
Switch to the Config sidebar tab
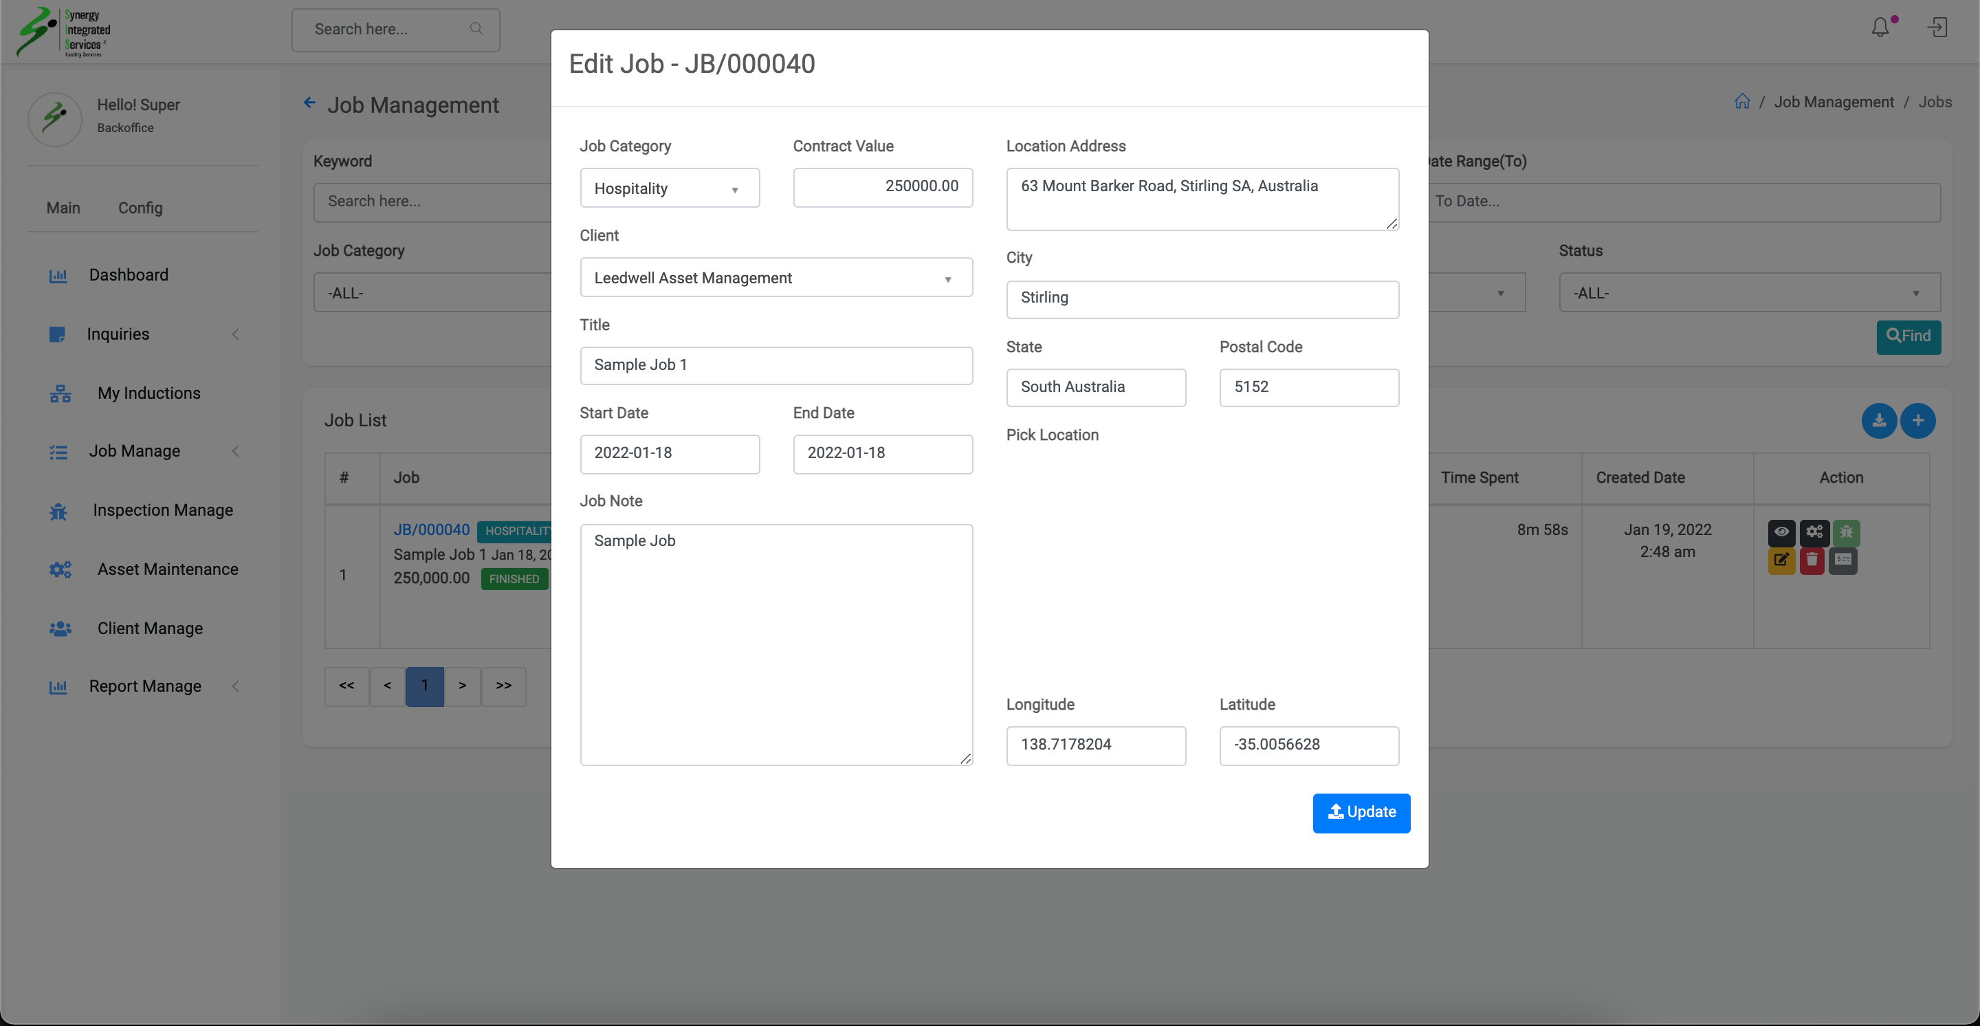[x=140, y=208]
